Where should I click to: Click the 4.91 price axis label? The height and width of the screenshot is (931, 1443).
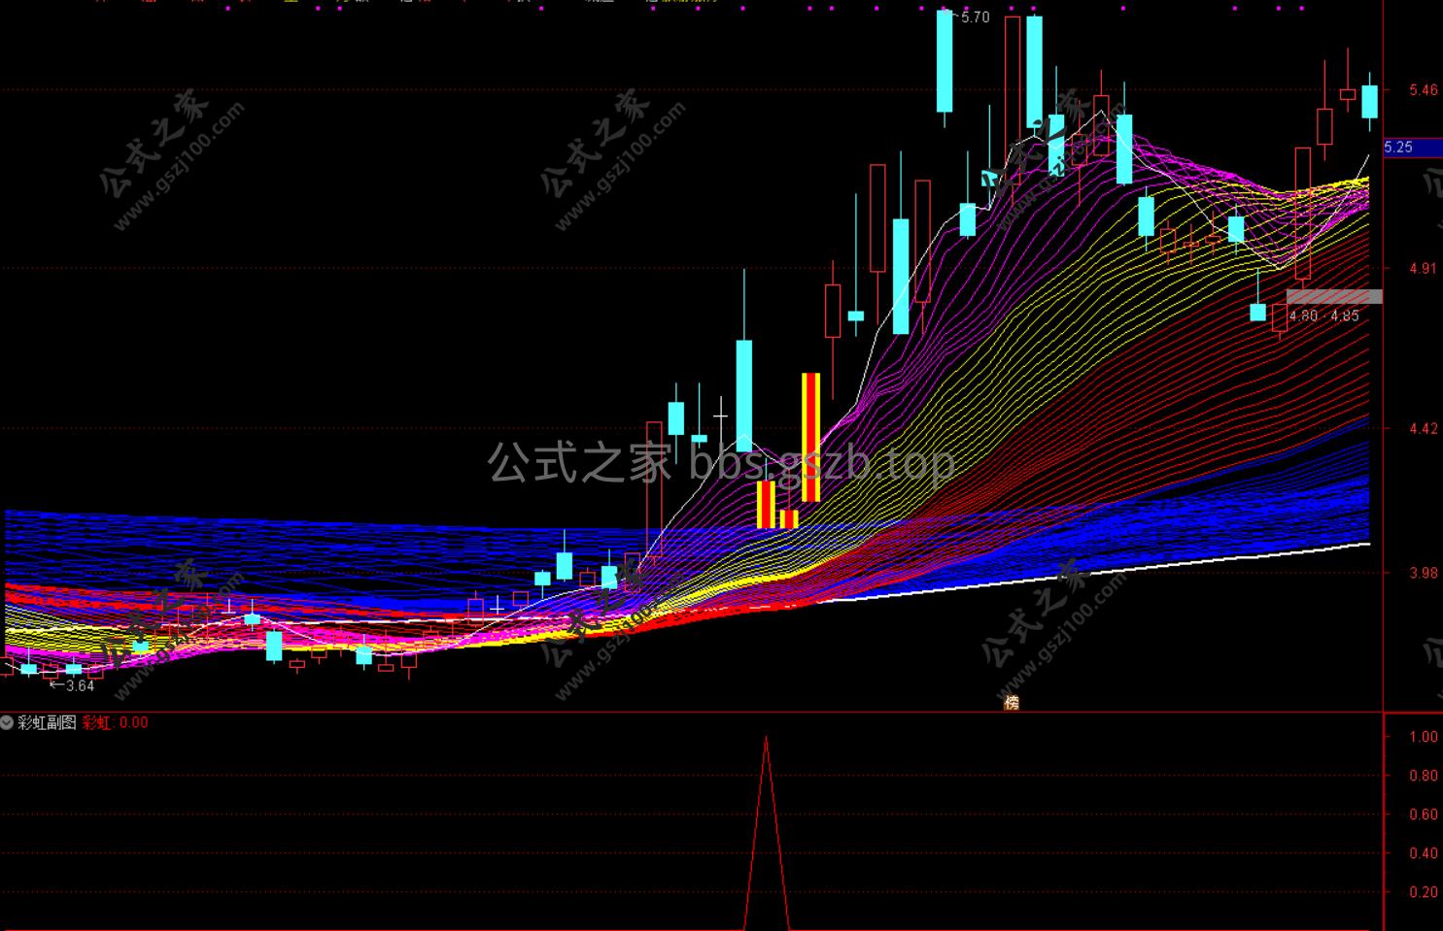pos(1424,269)
